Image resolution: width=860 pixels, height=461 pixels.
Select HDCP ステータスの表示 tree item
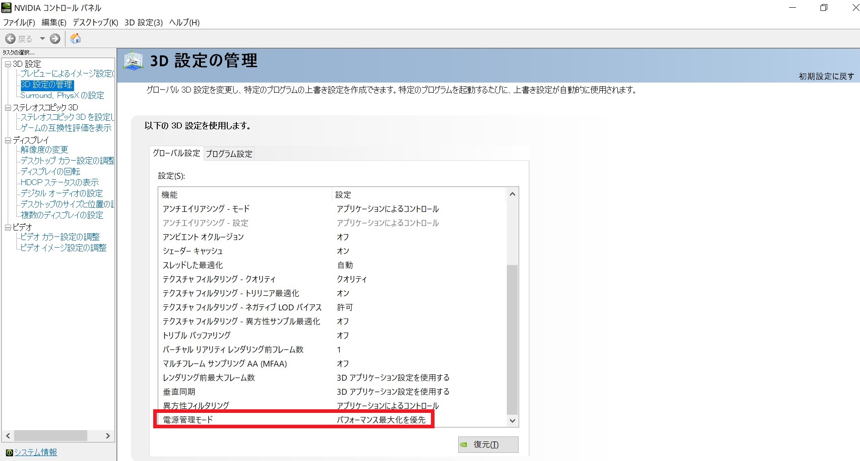click(x=60, y=182)
